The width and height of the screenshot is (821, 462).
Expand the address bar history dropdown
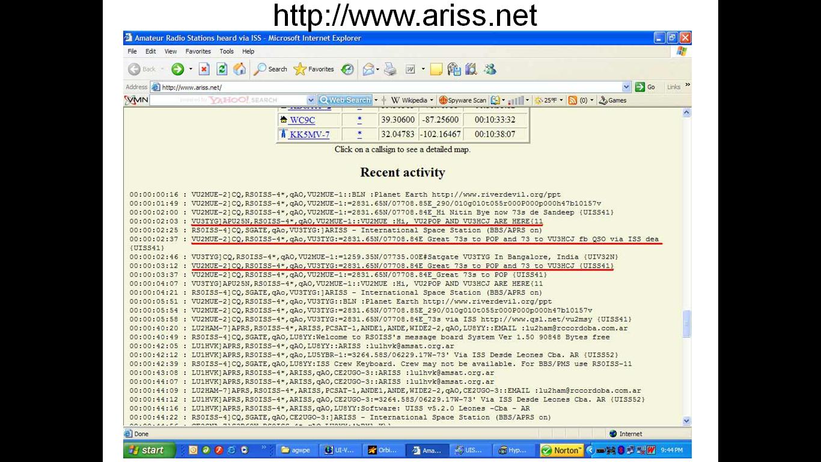[x=627, y=87]
